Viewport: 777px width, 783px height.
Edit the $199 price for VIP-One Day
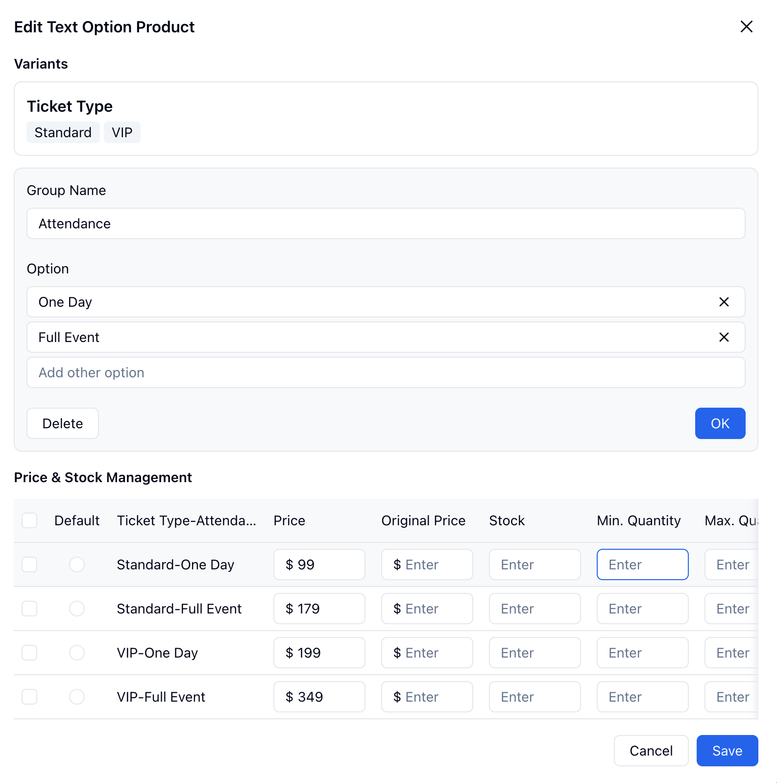[319, 653]
